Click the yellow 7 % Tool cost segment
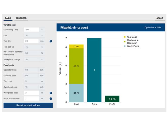The width and height of the screenshot is (168, 126). pos(76,46)
